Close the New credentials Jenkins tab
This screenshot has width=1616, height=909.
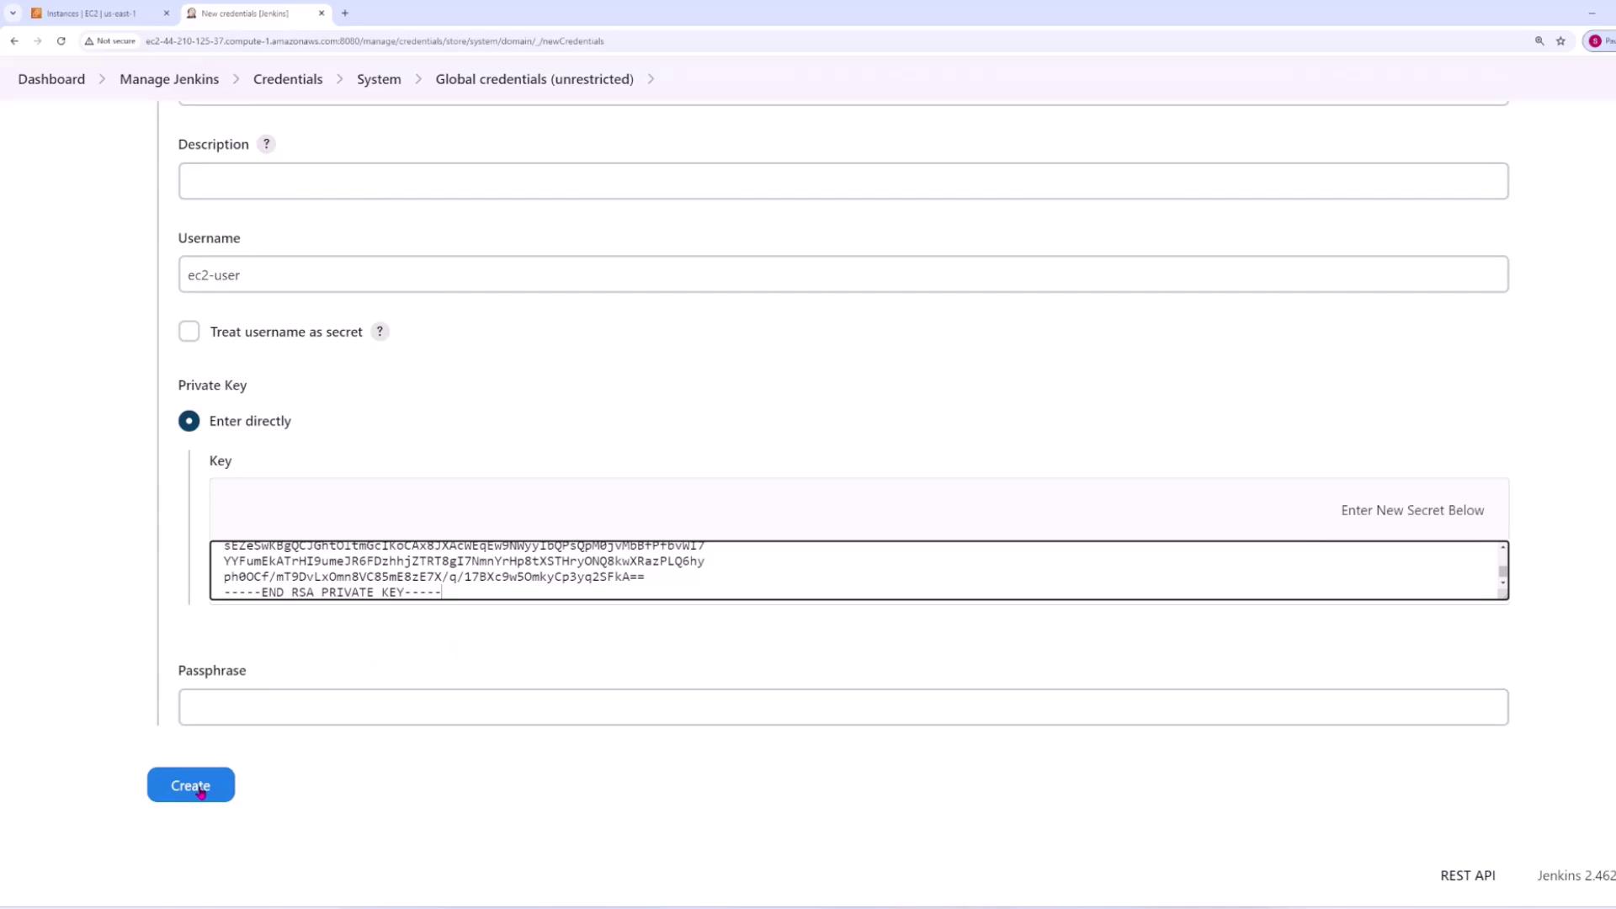tap(322, 13)
